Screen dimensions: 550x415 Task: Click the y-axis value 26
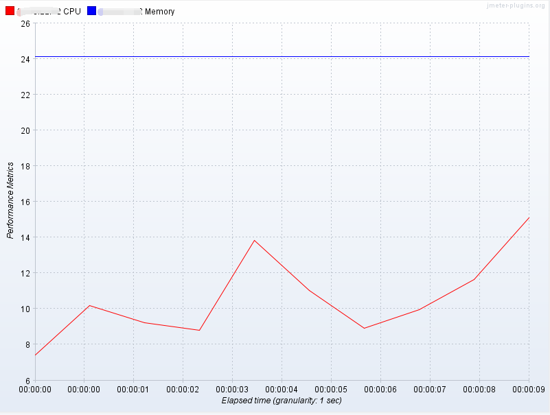(x=25, y=23)
